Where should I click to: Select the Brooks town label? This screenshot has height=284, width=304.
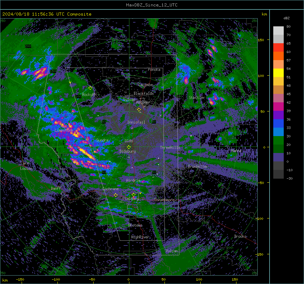point(240,236)
